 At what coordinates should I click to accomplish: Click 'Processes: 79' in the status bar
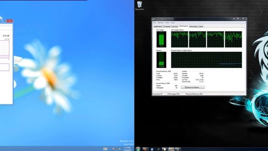[157, 94]
